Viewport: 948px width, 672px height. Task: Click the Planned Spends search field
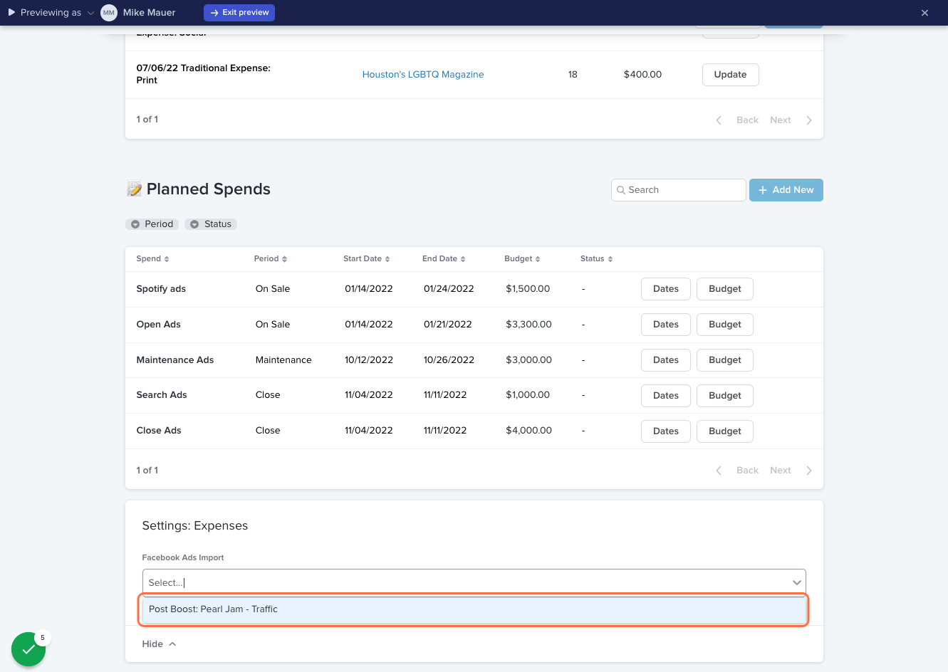click(x=678, y=190)
